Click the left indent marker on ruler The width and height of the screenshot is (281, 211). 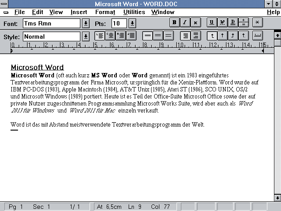point(11,51)
